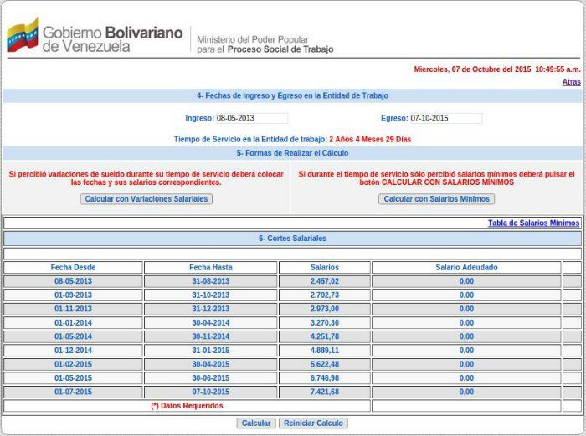Click the 5- Formas de Realizar el Cálculo header
This screenshot has height=436, width=586.
[x=292, y=153]
